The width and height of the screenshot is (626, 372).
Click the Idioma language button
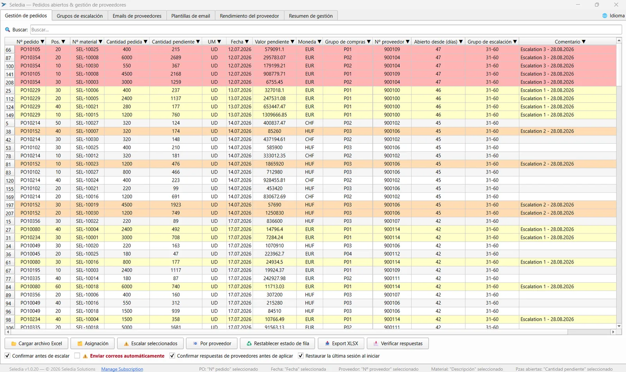pos(613,16)
